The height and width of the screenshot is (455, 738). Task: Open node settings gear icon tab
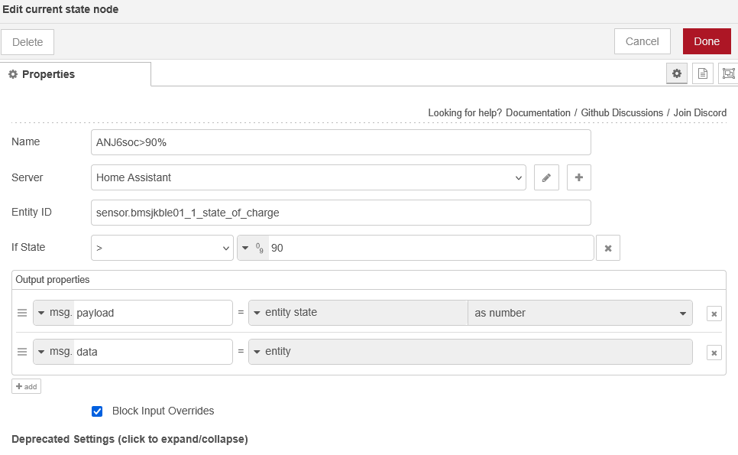676,73
